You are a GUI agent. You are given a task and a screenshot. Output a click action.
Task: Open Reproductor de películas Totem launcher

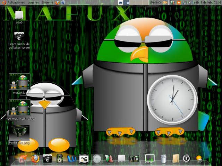(x=19, y=40)
